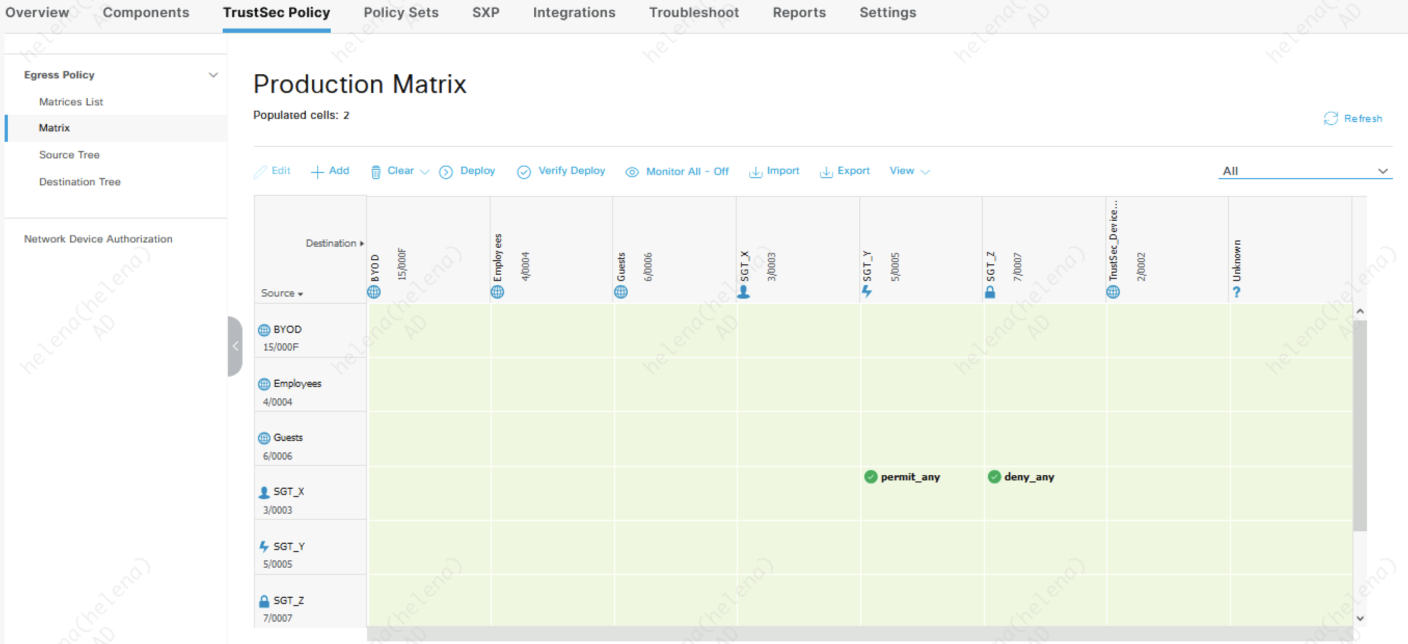Open the Clear dropdown arrow
This screenshot has height=644, width=1408.
(425, 172)
